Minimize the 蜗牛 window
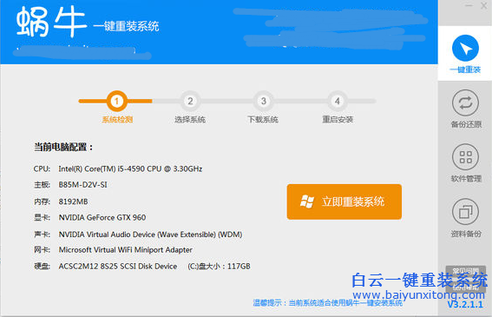 pyautogui.click(x=469, y=5)
